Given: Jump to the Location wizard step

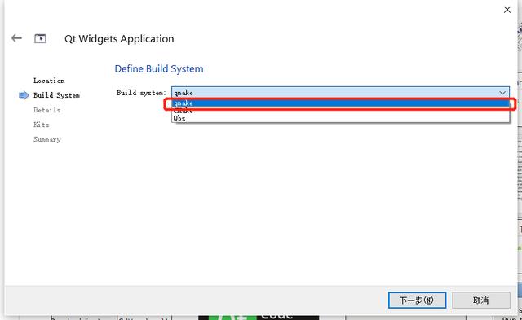Looking at the screenshot, I should pos(49,81).
